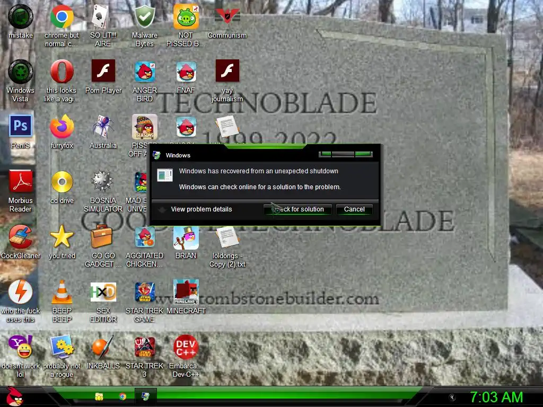Cancel the Windows recovery dialog
543x407 pixels.
pyautogui.click(x=354, y=209)
